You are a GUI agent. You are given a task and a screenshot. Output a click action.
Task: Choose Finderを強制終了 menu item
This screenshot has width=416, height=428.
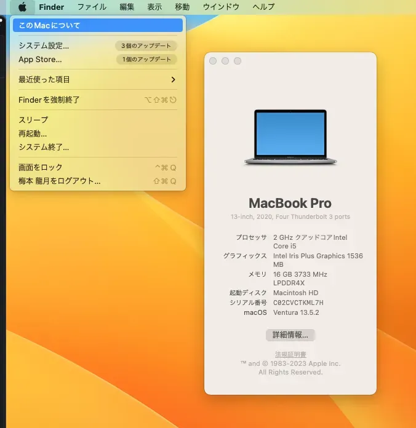tap(49, 100)
